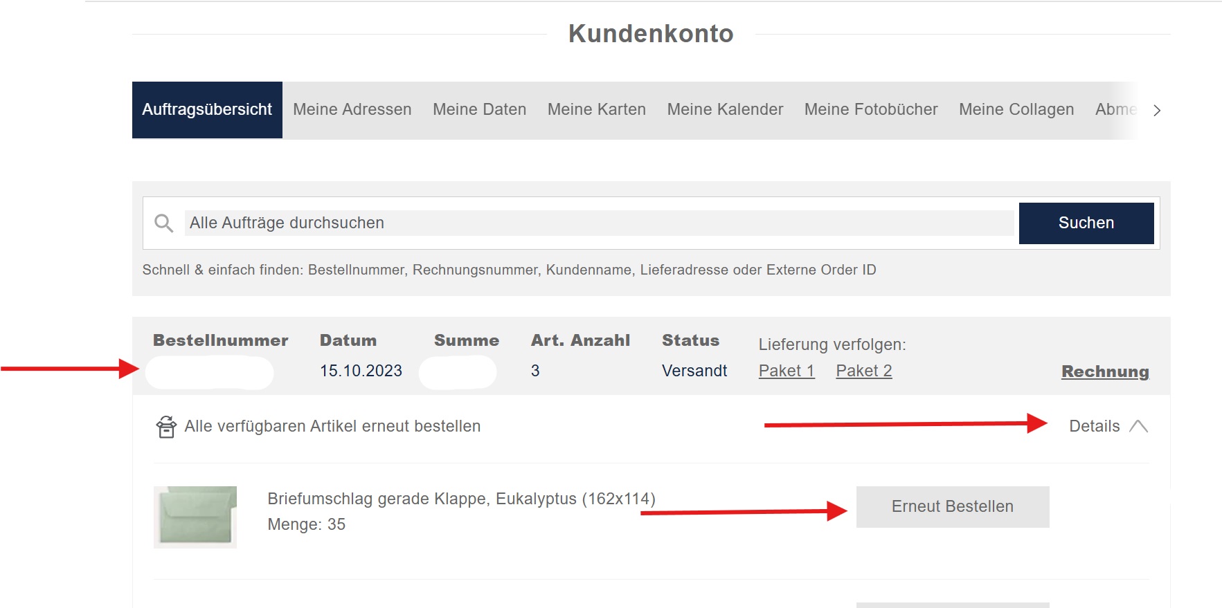Click Alle verfügbaren Artikel erneut bestellen
Screen dimensions: 1222x608
tap(332, 426)
